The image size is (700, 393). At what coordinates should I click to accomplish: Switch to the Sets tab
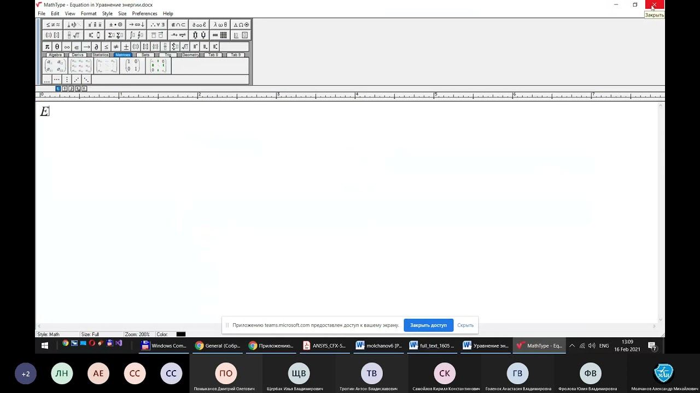(x=145, y=55)
